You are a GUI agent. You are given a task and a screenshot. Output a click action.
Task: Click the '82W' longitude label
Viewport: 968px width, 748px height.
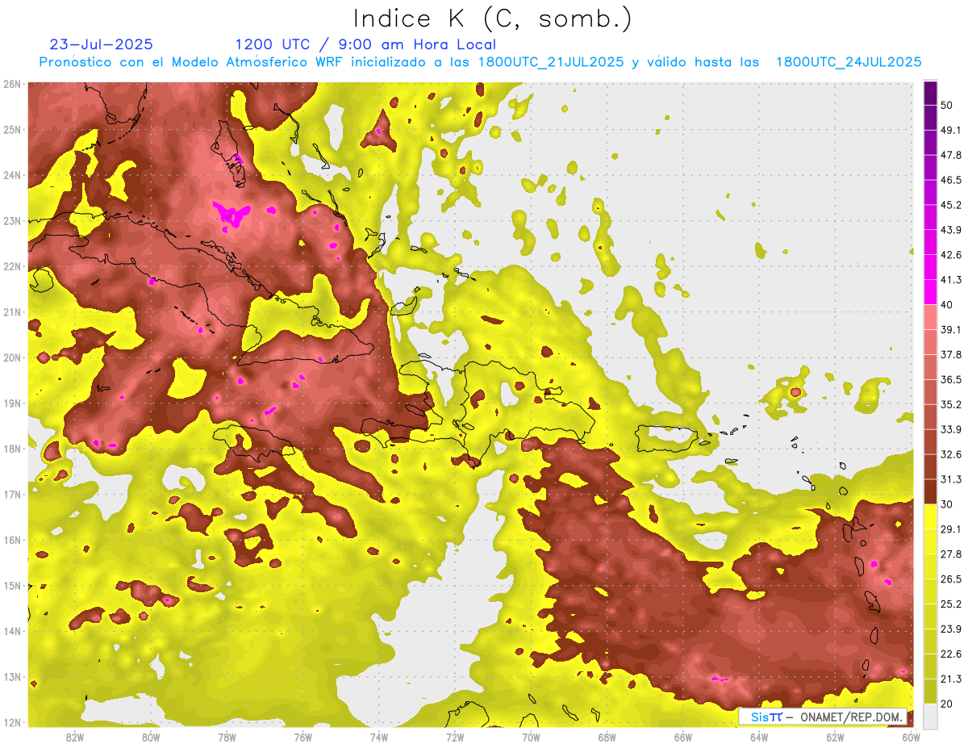[75, 737]
